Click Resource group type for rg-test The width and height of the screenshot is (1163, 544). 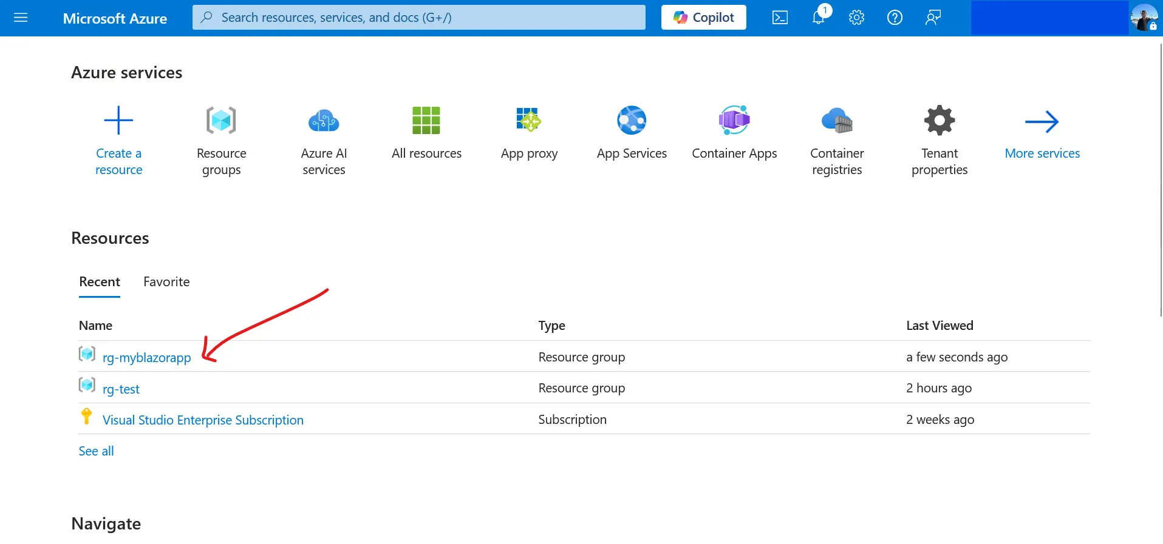(581, 388)
